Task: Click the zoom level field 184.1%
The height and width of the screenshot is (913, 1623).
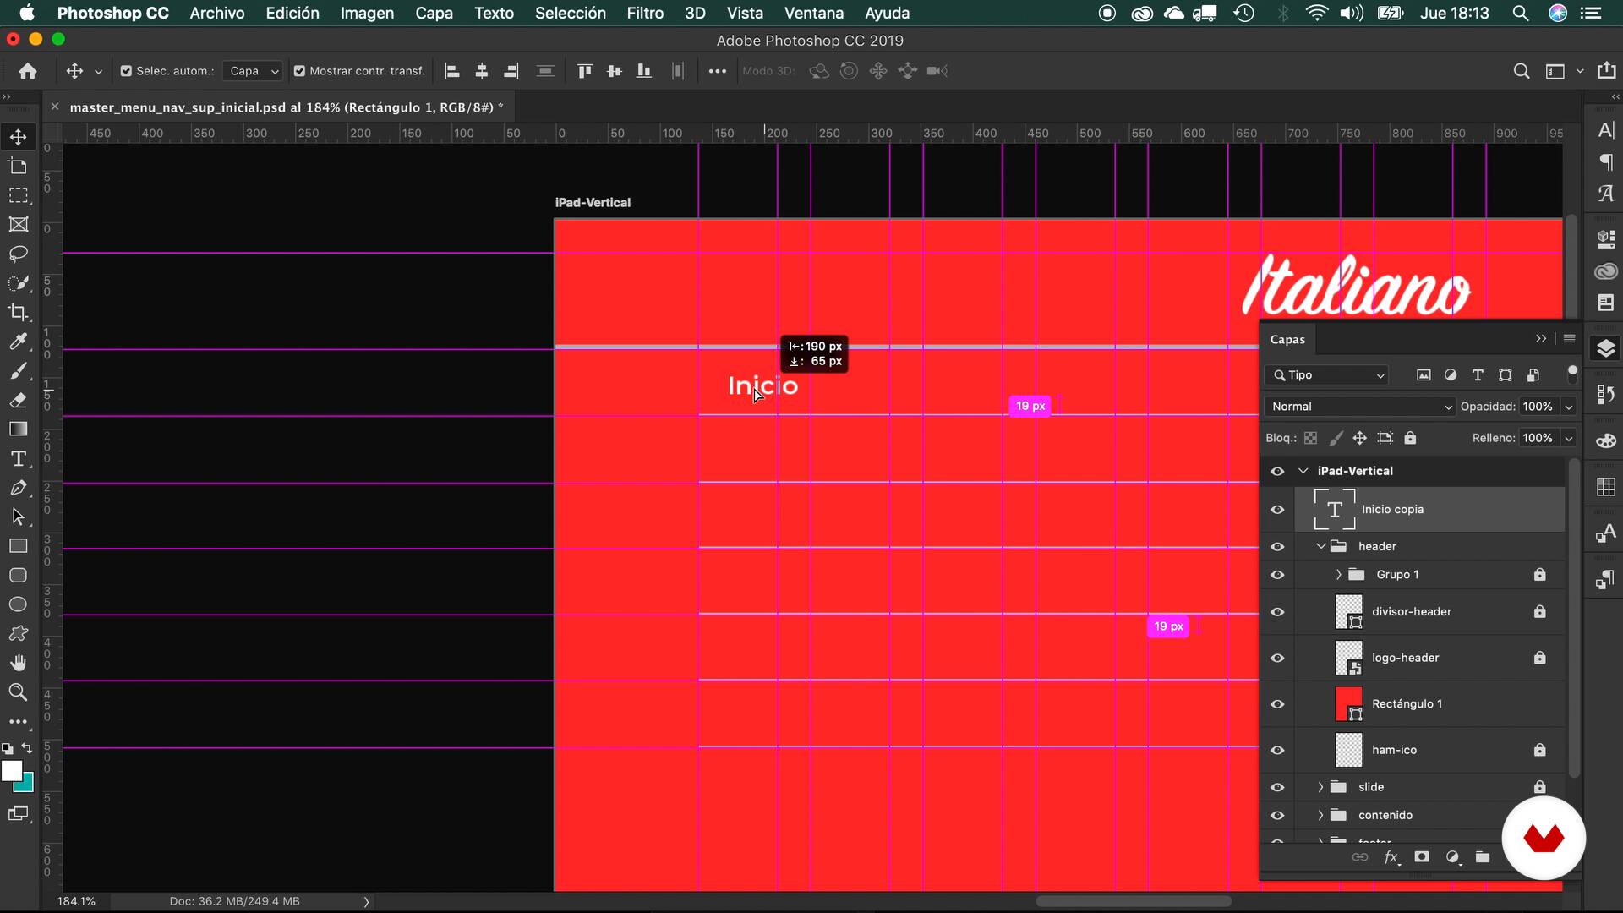Action: [76, 901]
